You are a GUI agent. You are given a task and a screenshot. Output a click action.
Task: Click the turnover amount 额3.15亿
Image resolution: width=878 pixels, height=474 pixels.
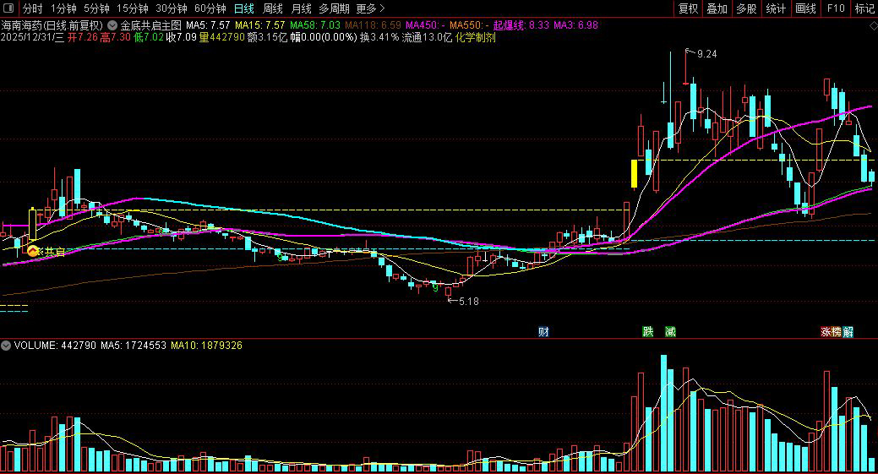pos(267,37)
